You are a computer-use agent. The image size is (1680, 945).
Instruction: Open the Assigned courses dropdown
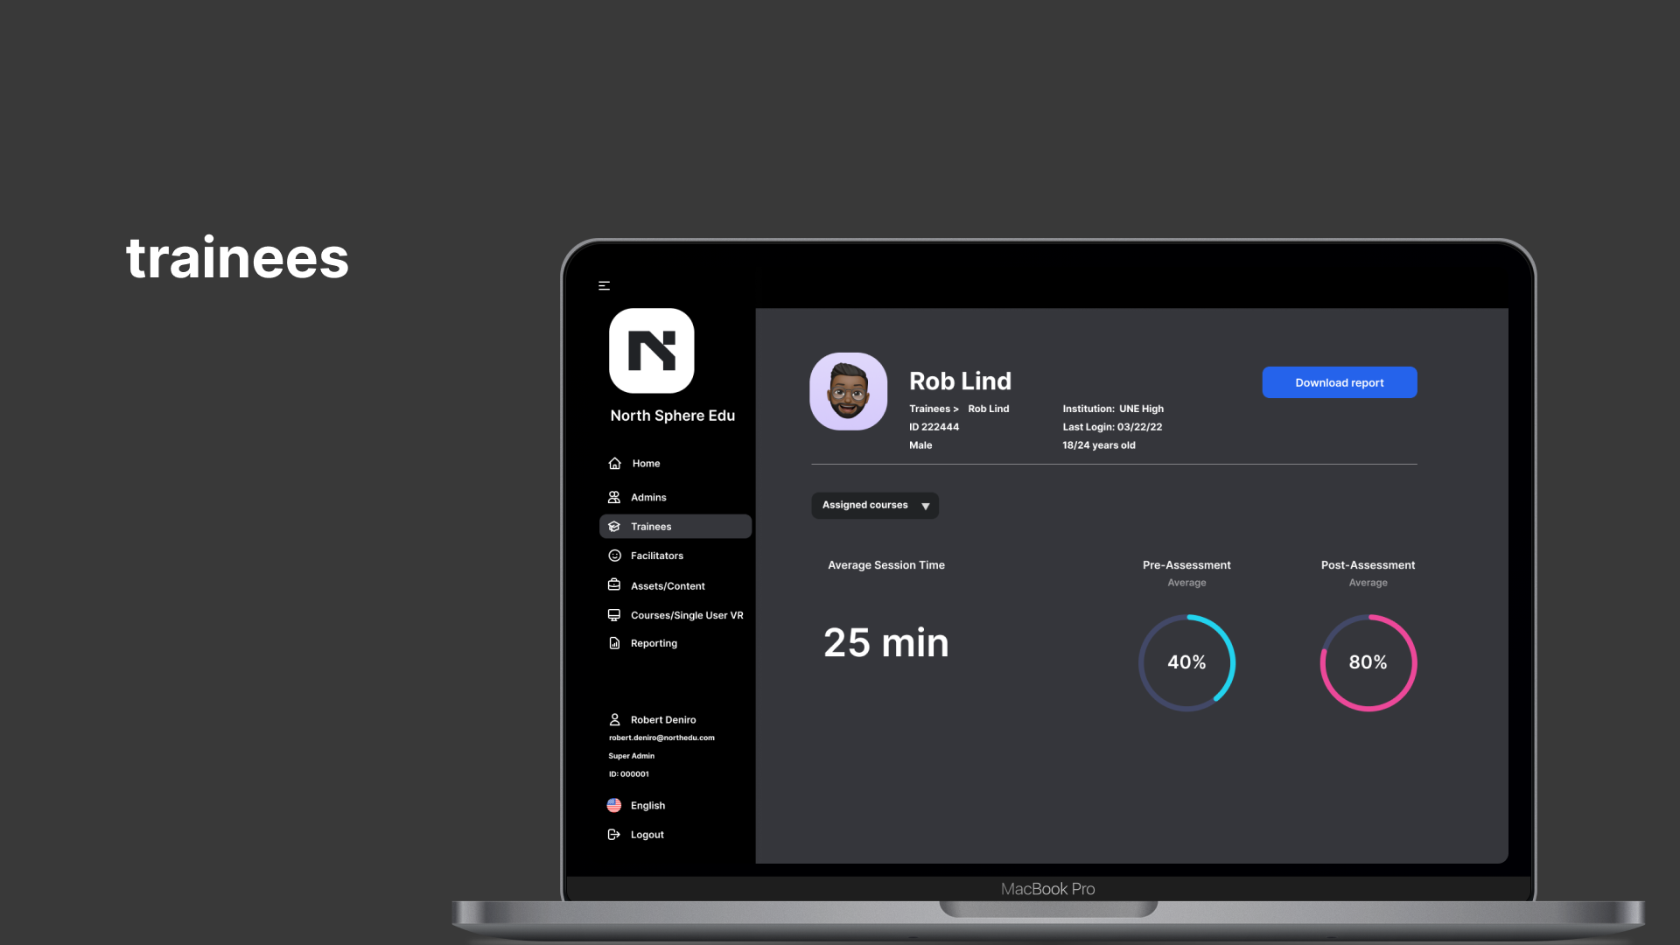point(875,505)
